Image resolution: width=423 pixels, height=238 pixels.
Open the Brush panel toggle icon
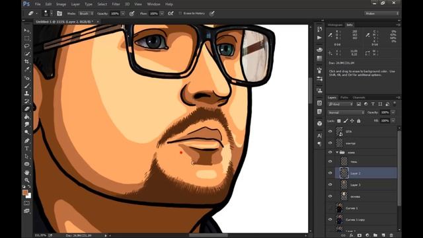(59, 13)
